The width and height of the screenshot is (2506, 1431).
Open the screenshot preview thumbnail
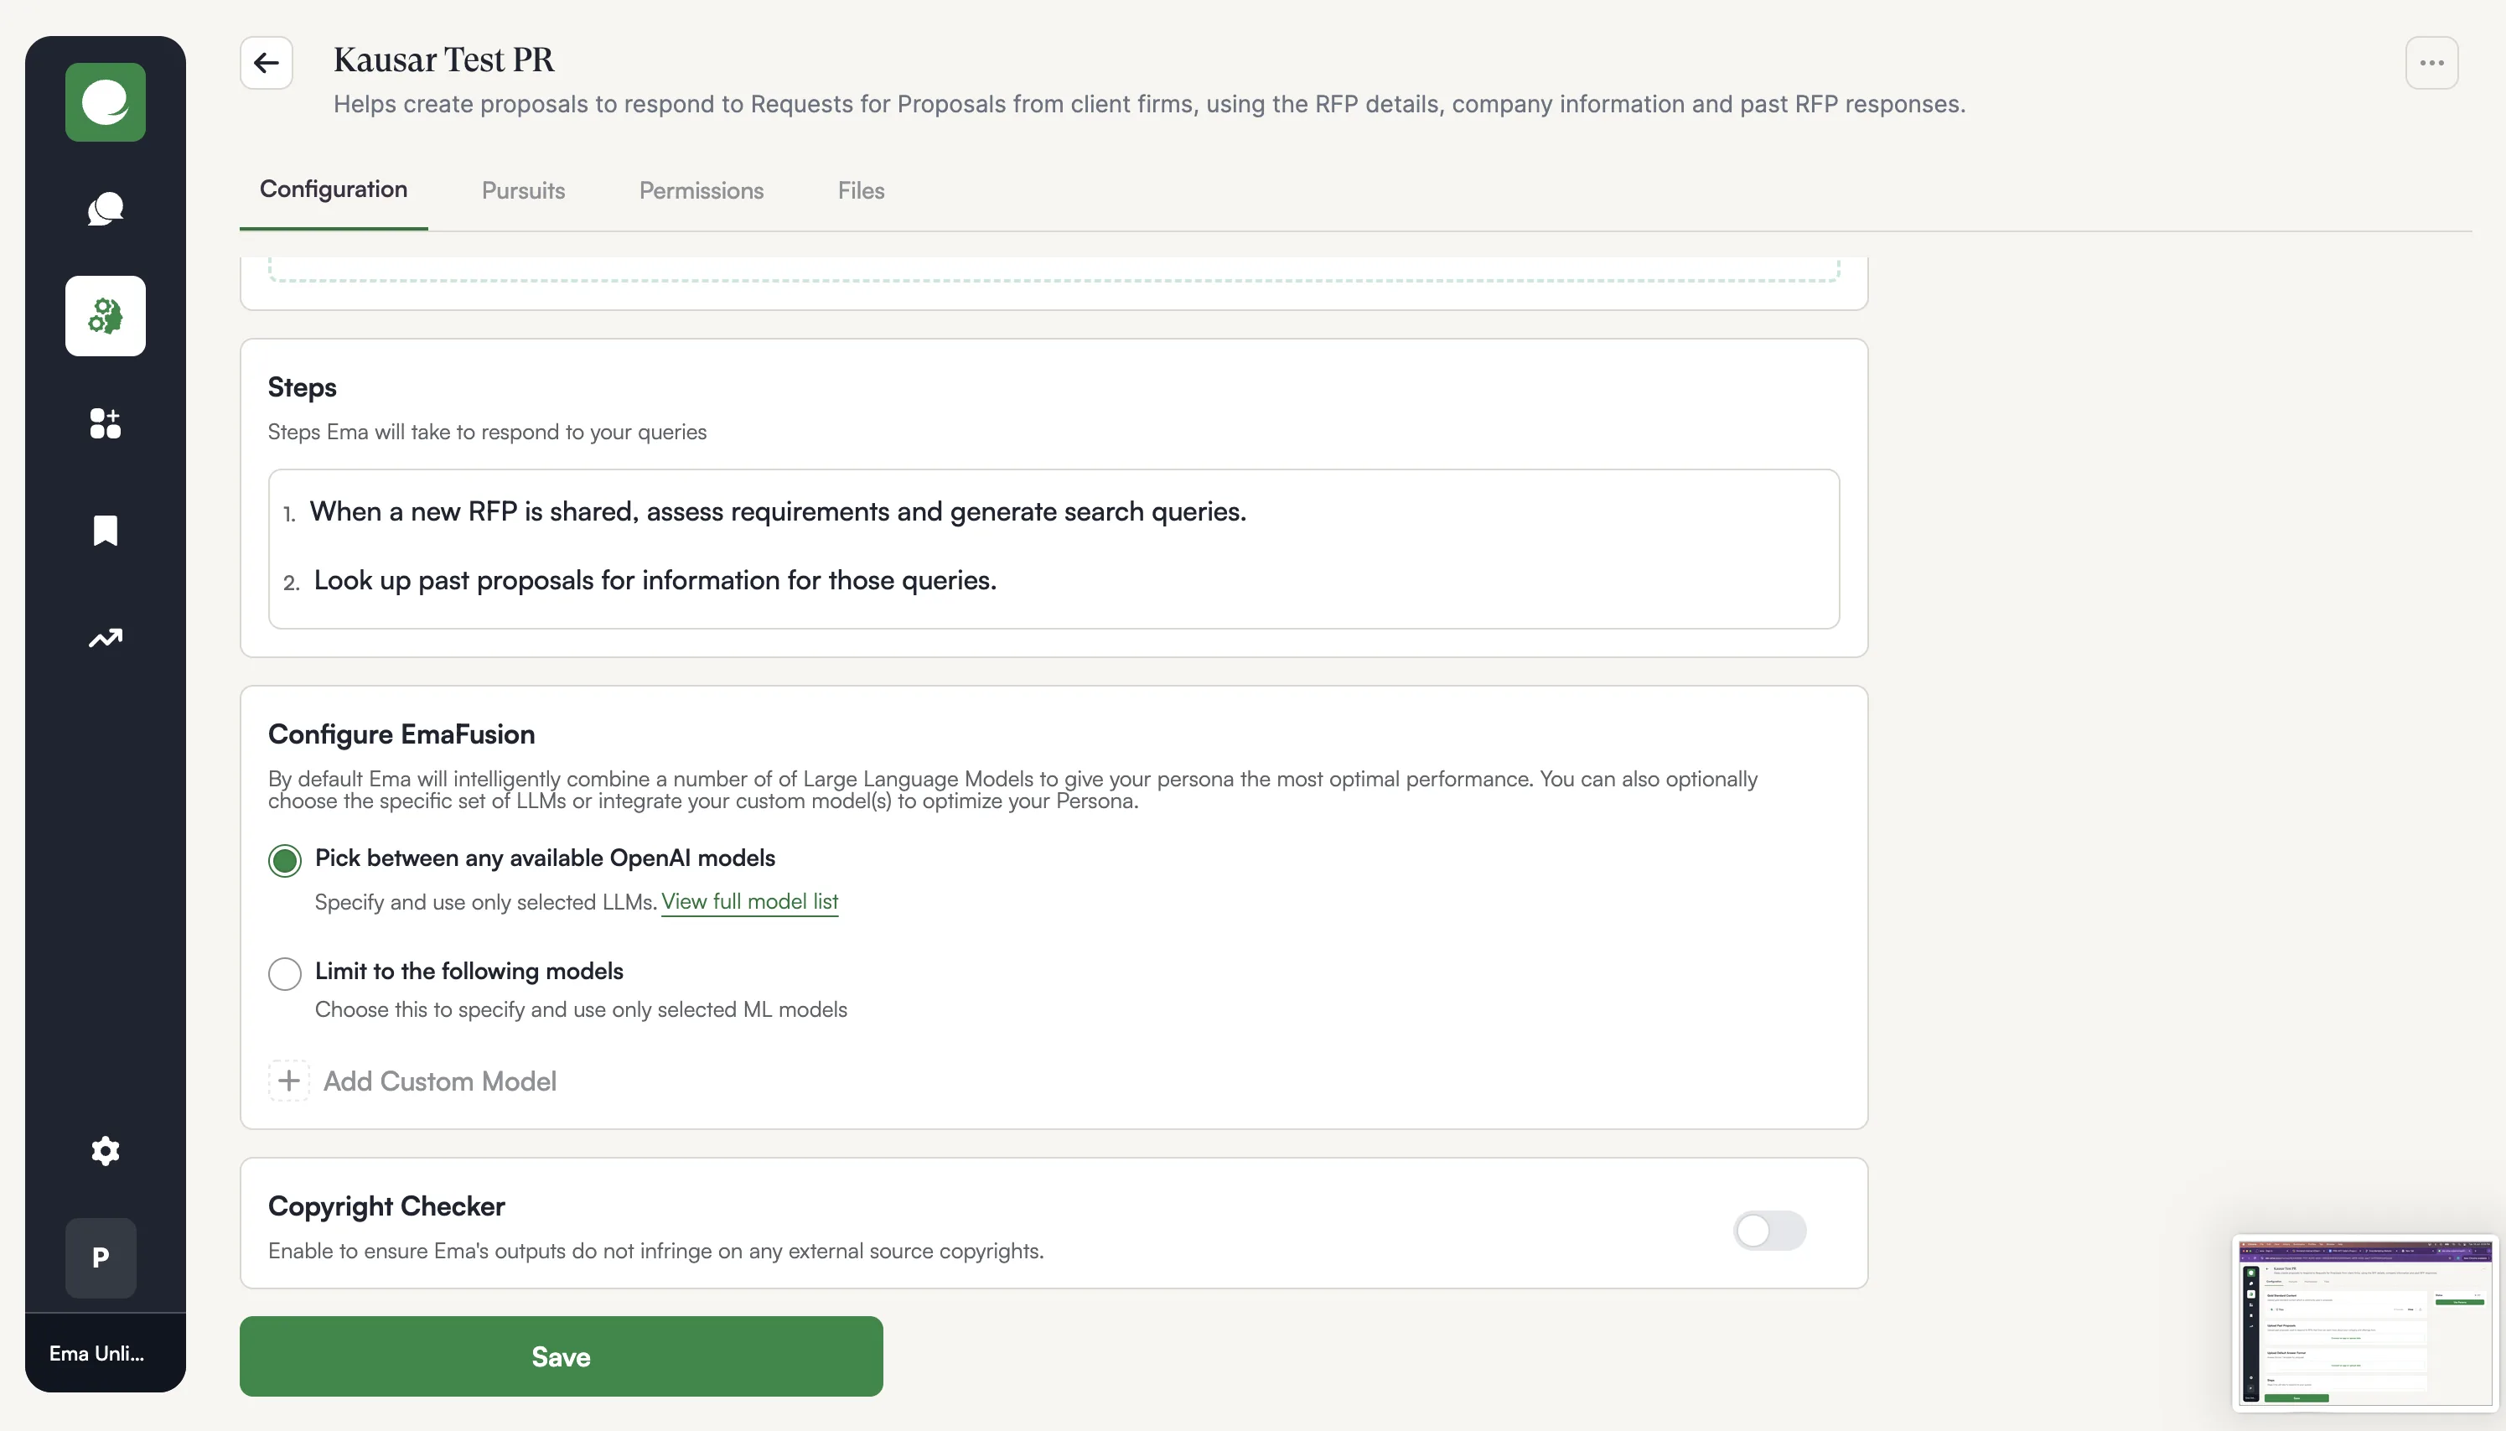(x=2364, y=1323)
